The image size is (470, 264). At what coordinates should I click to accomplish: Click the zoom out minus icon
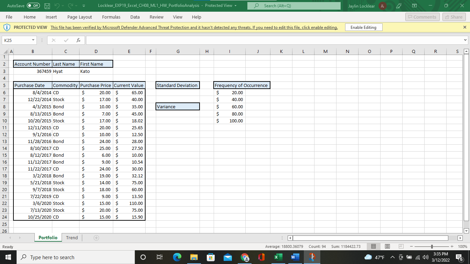tap(412, 246)
